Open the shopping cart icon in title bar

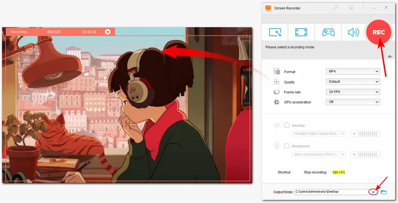tap(351, 8)
